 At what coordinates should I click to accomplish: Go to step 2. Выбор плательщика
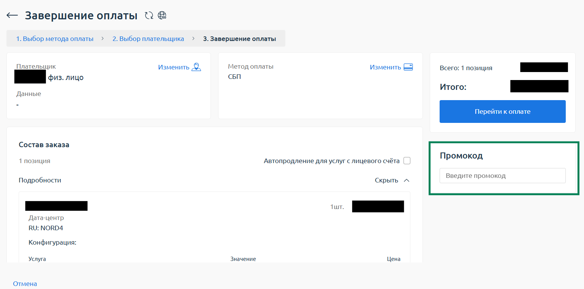(148, 39)
